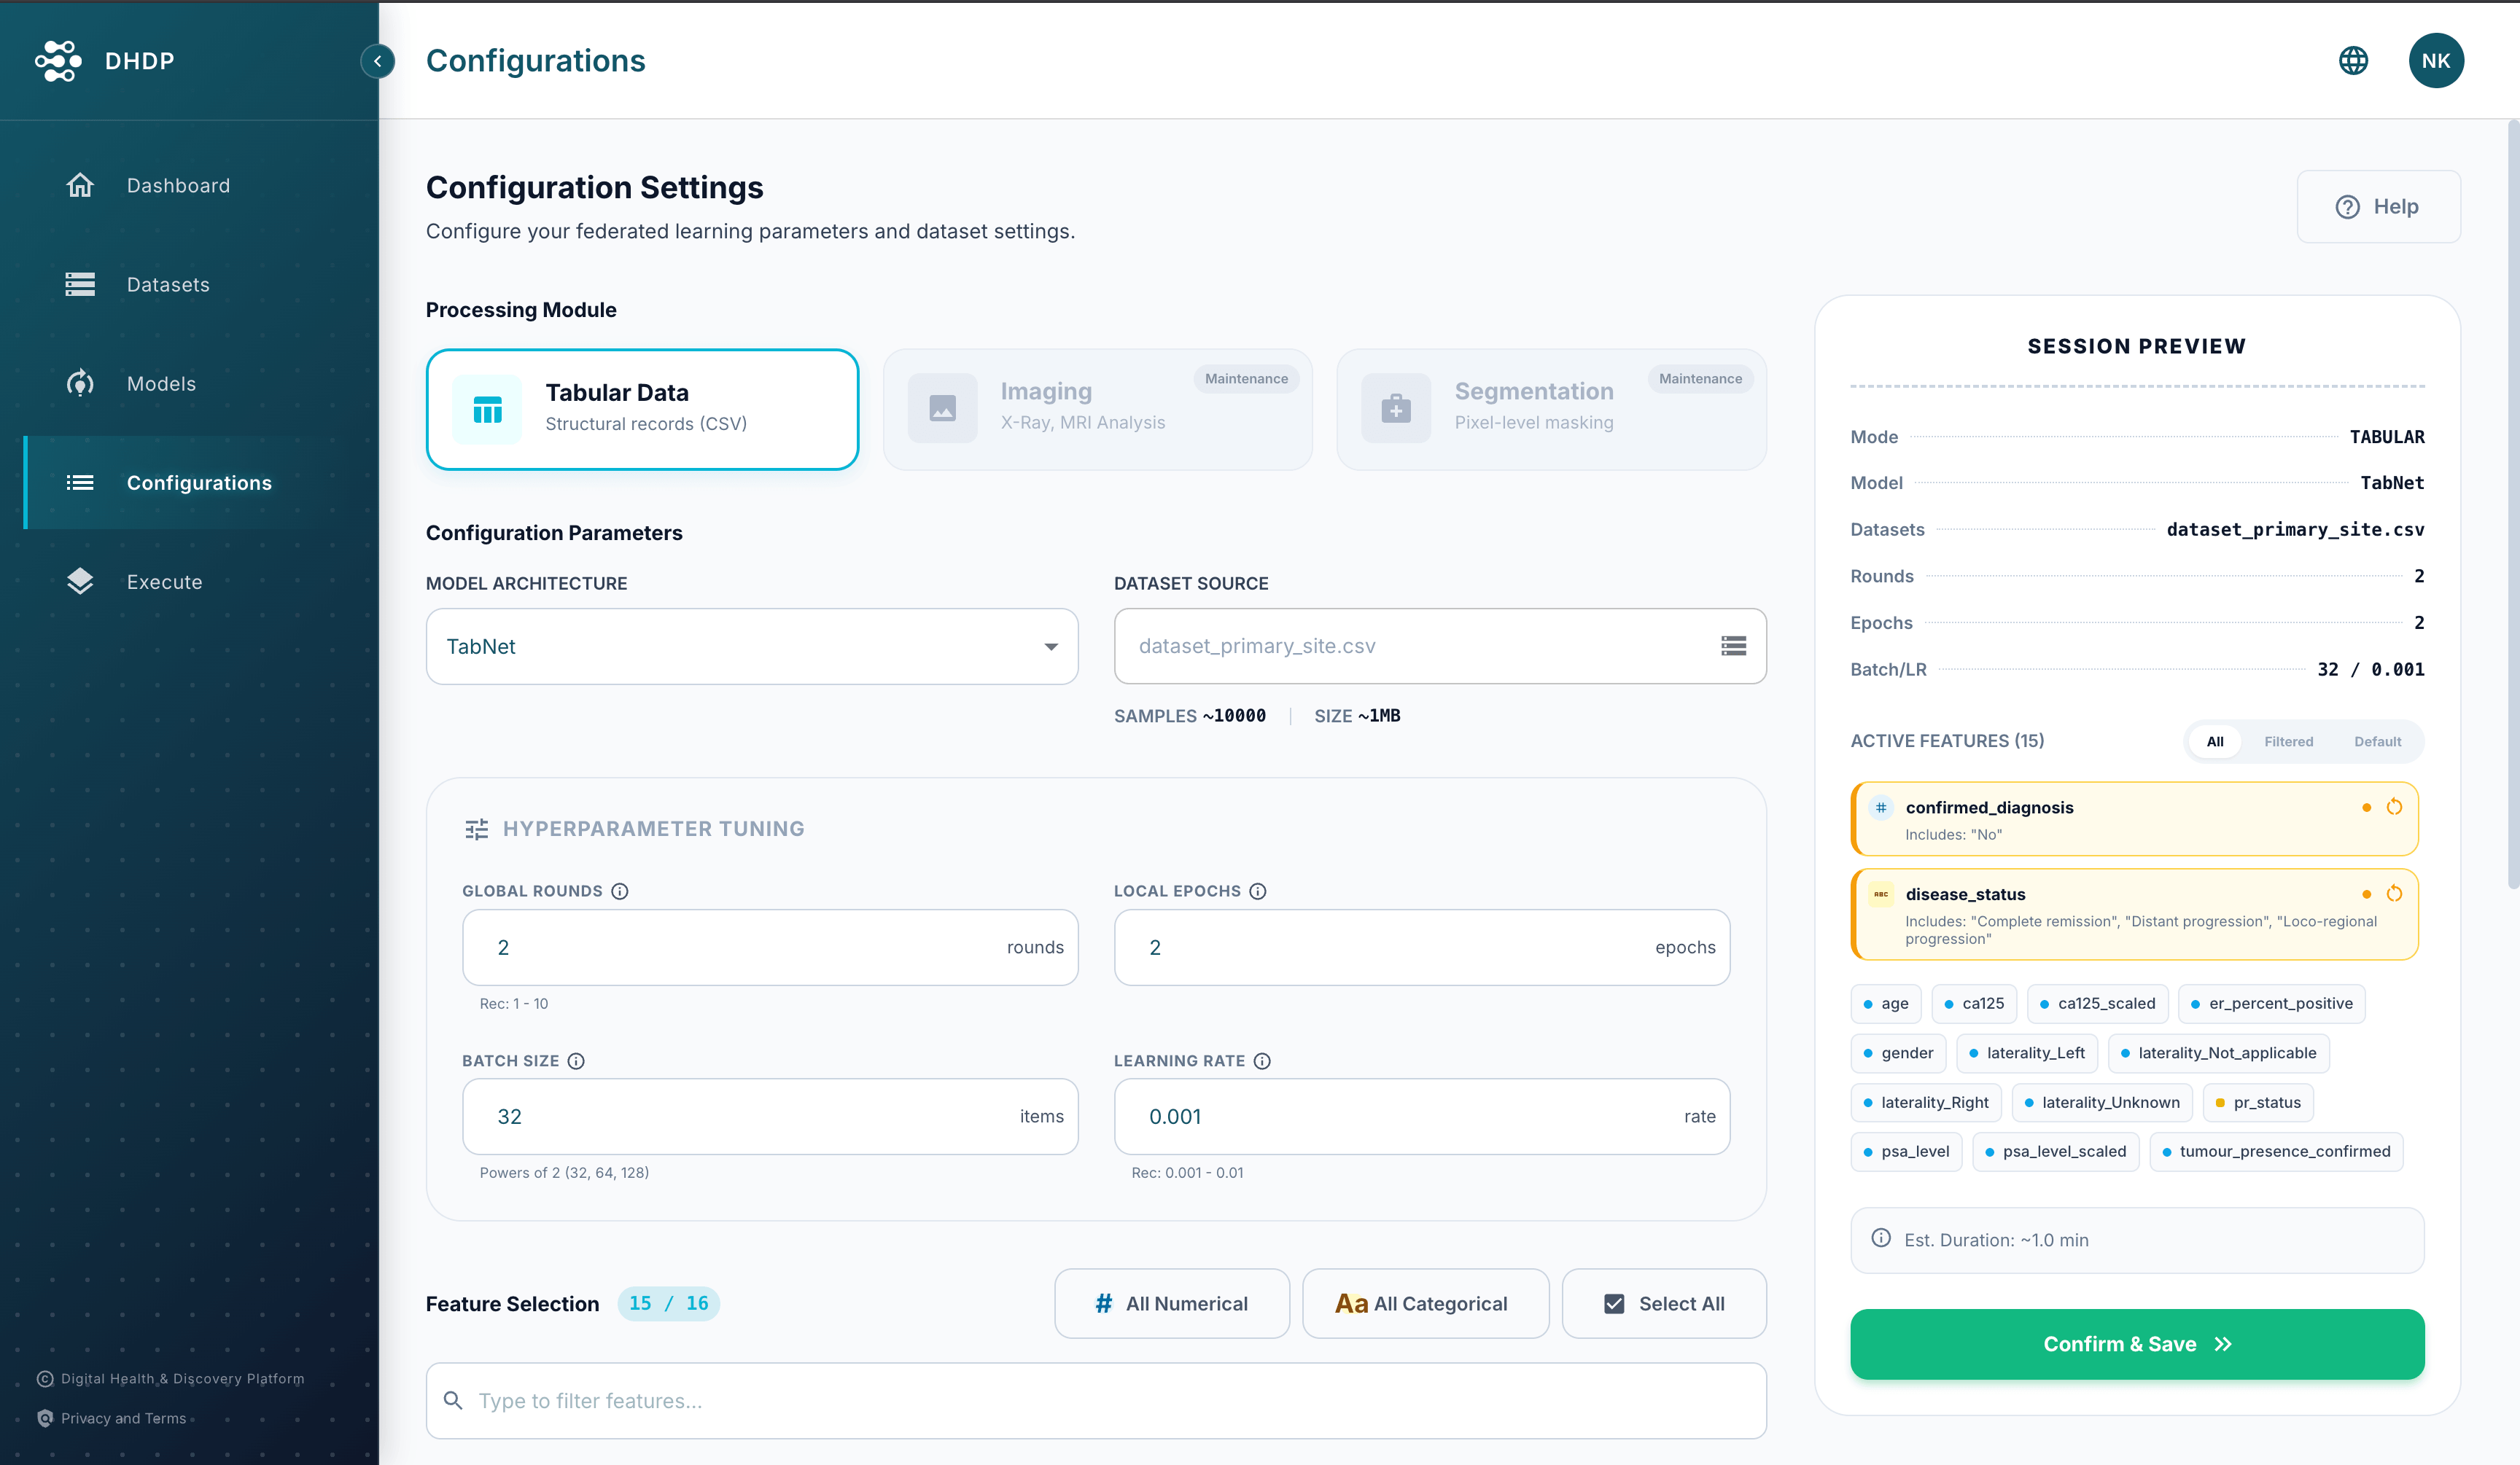Go to Execute in sidebar
This screenshot has height=1465, width=2520.
point(164,582)
